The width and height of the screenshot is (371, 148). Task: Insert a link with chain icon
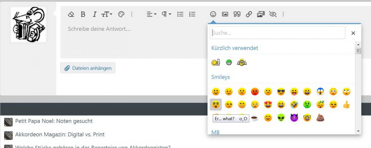pos(249,14)
